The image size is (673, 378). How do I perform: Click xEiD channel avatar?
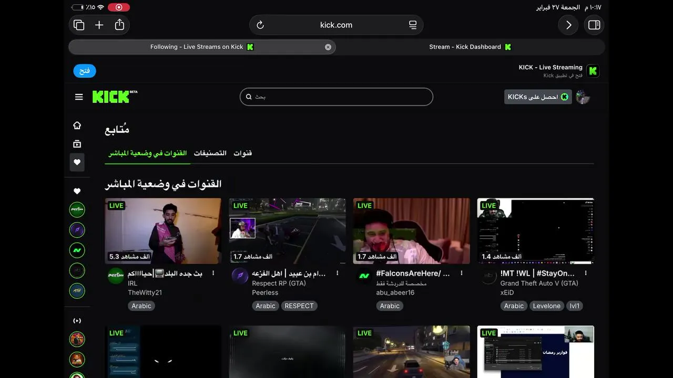pos(488,276)
